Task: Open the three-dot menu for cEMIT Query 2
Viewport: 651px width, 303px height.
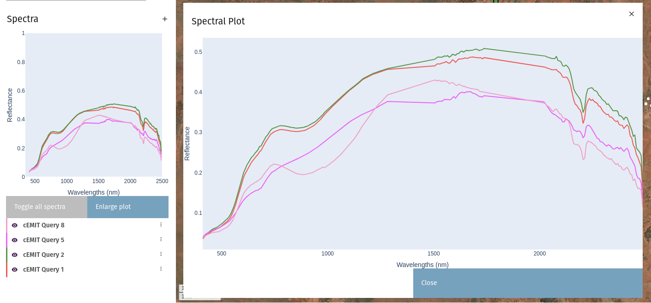Action: [161, 254]
